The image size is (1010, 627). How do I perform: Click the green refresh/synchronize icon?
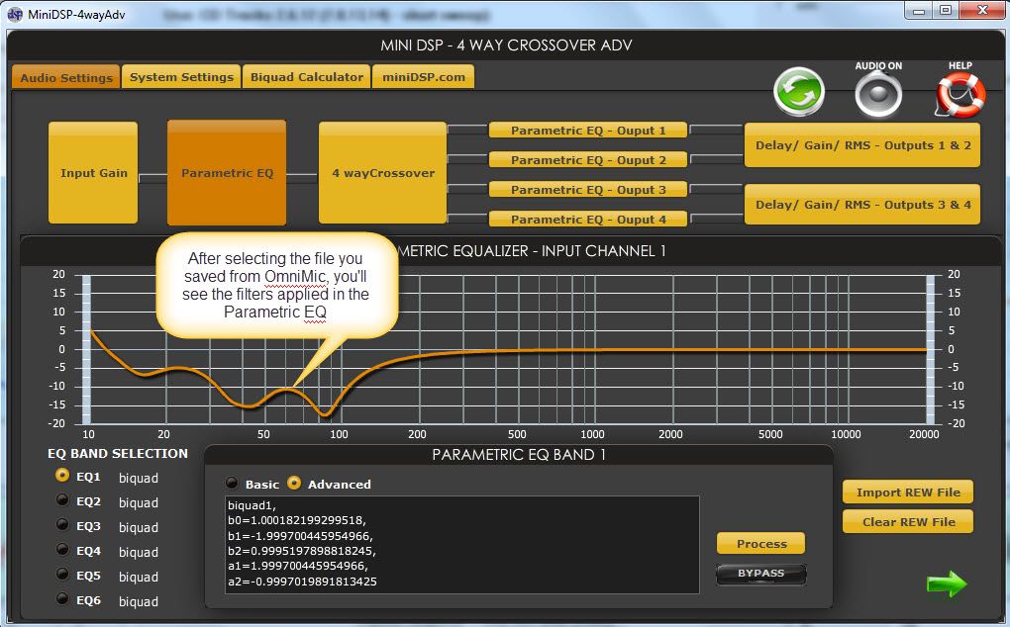[x=799, y=92]
